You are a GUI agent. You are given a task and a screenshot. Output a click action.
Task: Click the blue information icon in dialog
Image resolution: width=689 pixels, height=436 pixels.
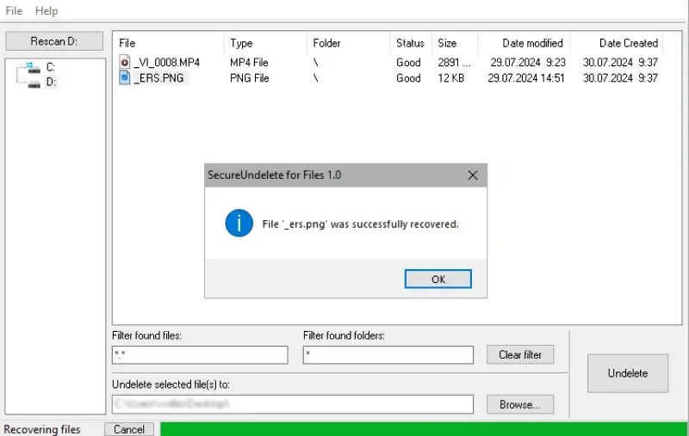[239, 223]
